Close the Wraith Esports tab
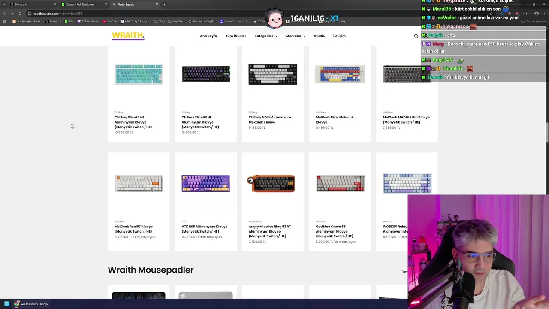The width and height of the screenshot is (549, 309). (x=157, y=4)
